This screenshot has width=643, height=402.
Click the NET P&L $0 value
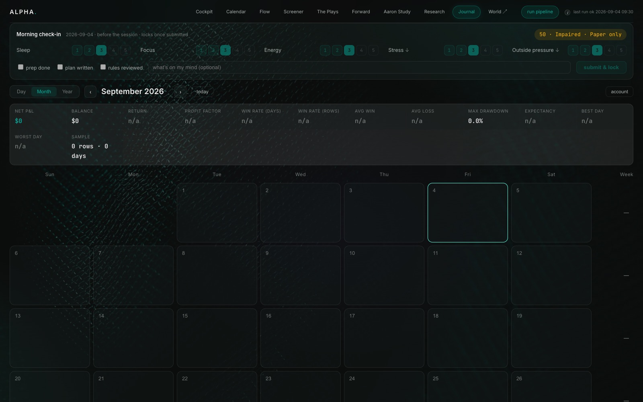pyautogui.click(x=18, y=121)
